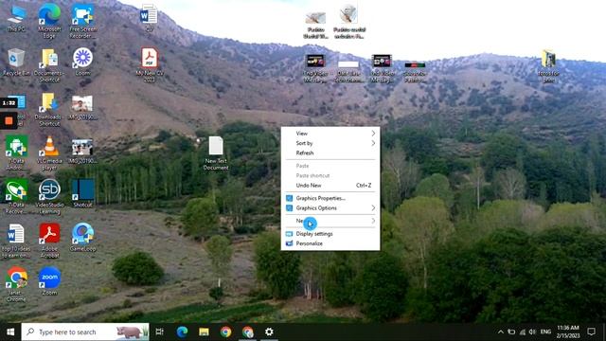This screenshot has height=341, width=606.
Task: Select the This PC desktop icon
Action: [x=16, y=19]
